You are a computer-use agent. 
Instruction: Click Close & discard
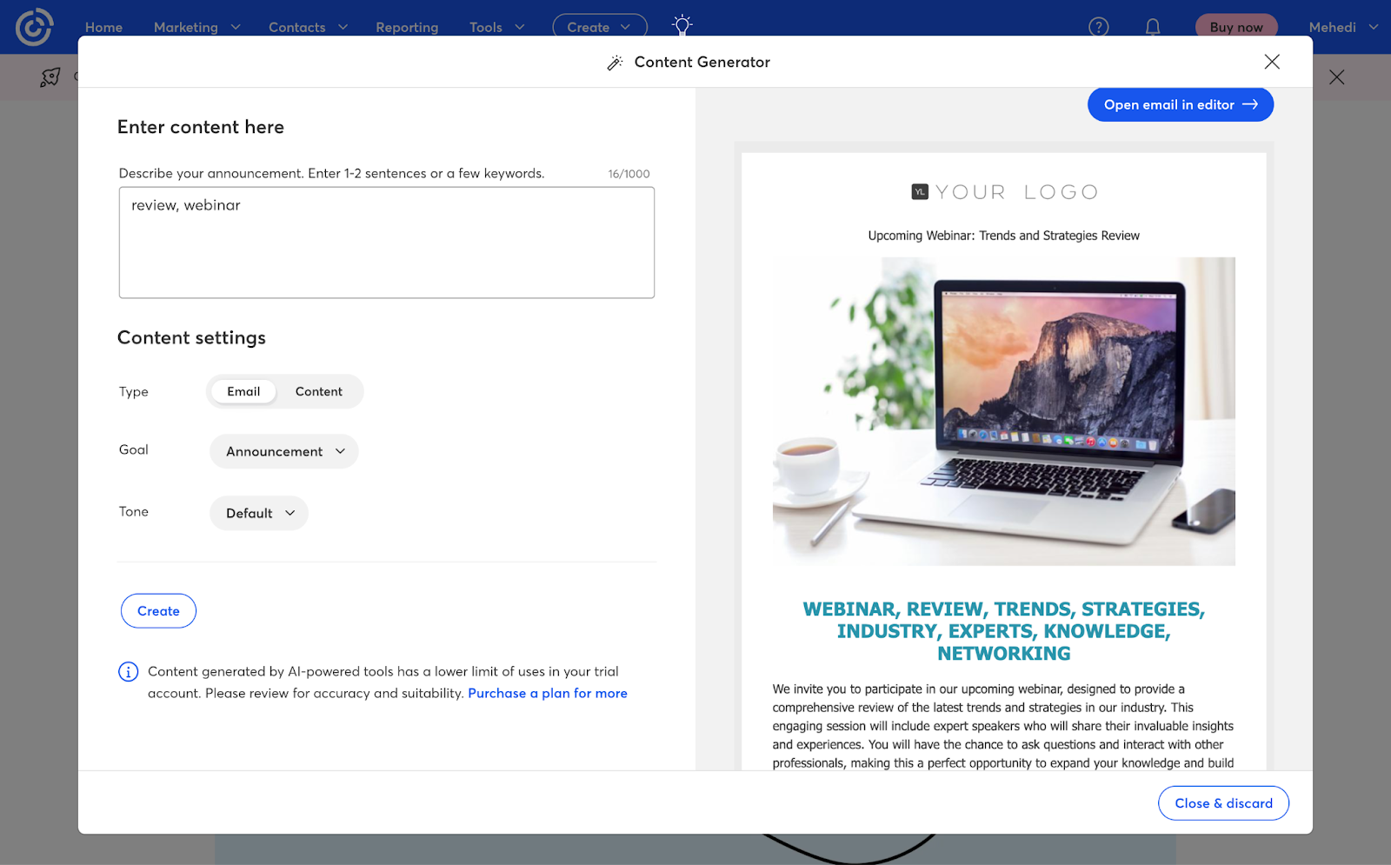point(1223,803)
